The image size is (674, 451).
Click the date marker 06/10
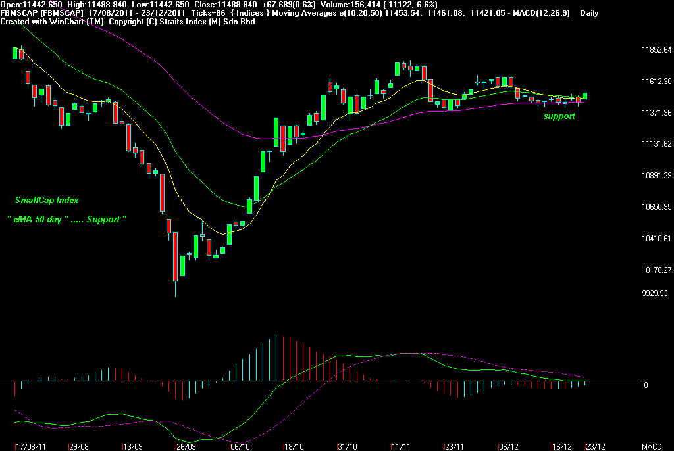pos(240,446)
